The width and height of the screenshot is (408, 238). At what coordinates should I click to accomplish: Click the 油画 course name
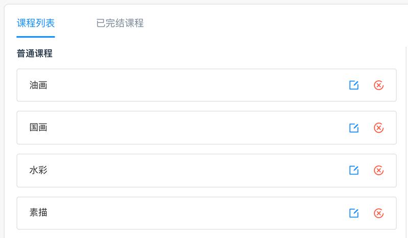tap(38, 85)
